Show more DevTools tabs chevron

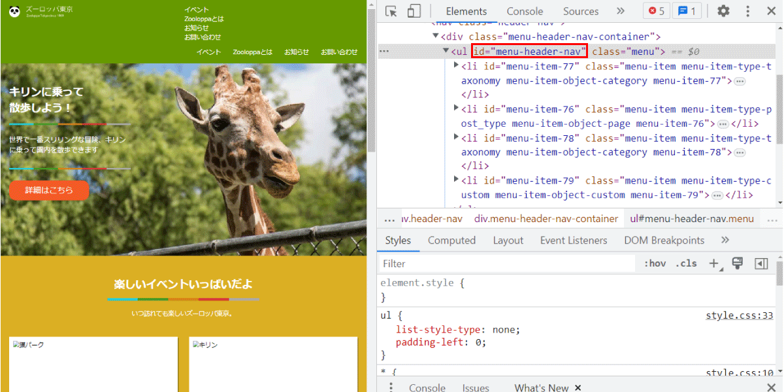pyautogui.click(x=620, y=11)
